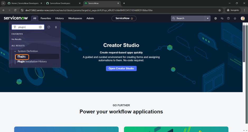
Task: Open the globe scope picker icon
Action: pyautogui.click(x=216, y=18)
